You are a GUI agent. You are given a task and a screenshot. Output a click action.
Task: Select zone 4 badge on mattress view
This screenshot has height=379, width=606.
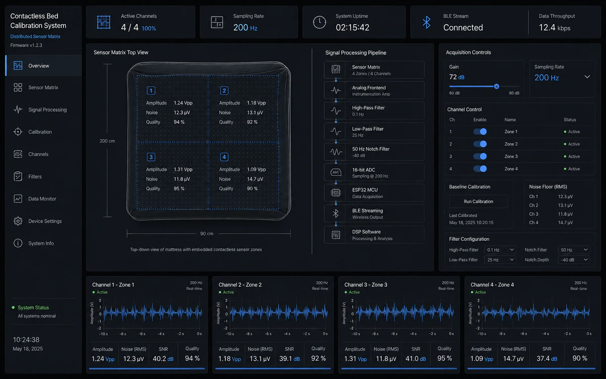224,157
